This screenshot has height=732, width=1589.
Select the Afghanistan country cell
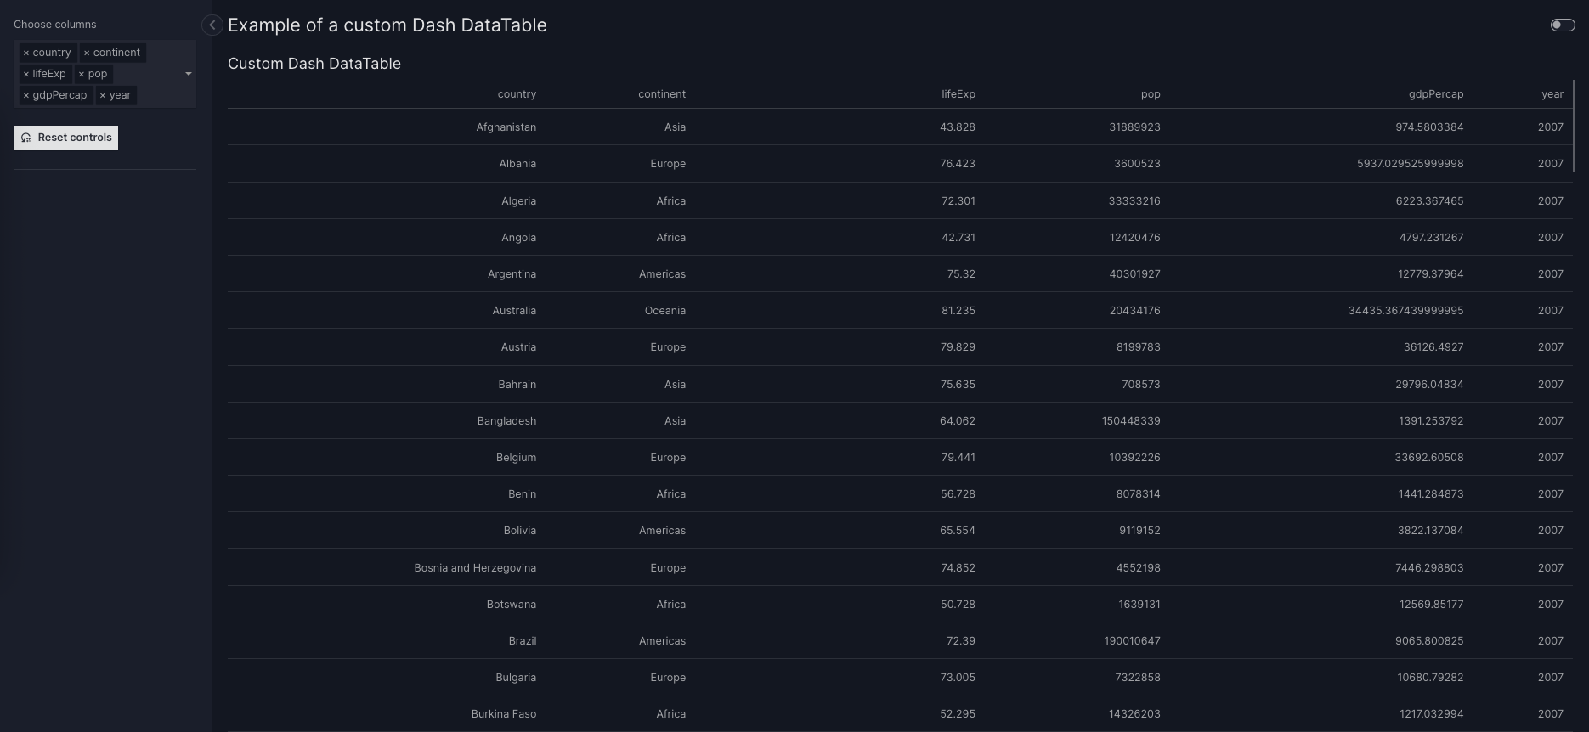click(x=506, y=127)
